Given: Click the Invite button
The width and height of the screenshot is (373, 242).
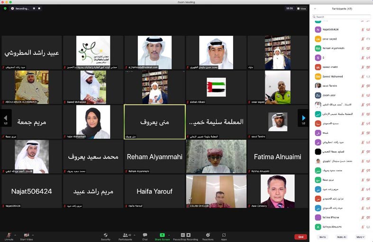Looking at the screenshot, I should [322, 237].
